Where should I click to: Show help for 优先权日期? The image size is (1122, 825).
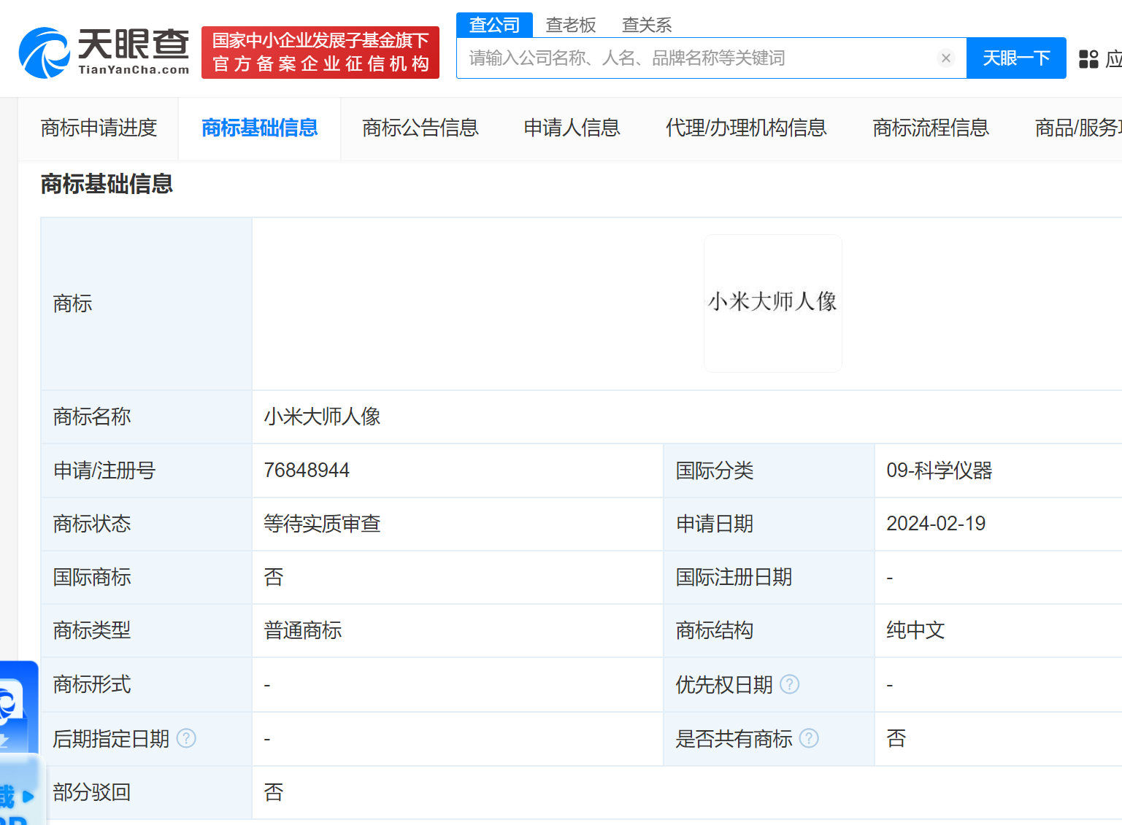[790, 684]
